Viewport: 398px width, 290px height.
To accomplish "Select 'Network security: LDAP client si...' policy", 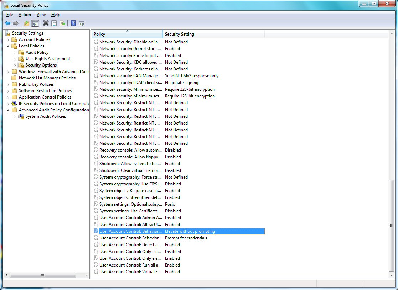I will [179, 83].
